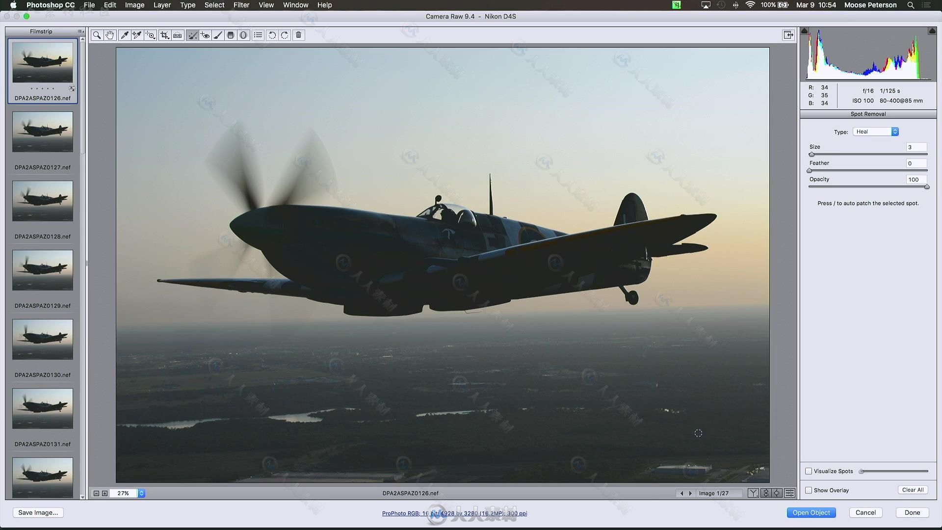The image size is (942, 530).
Task: Open macOS Spotlight search icon
Action: (911, 5)
